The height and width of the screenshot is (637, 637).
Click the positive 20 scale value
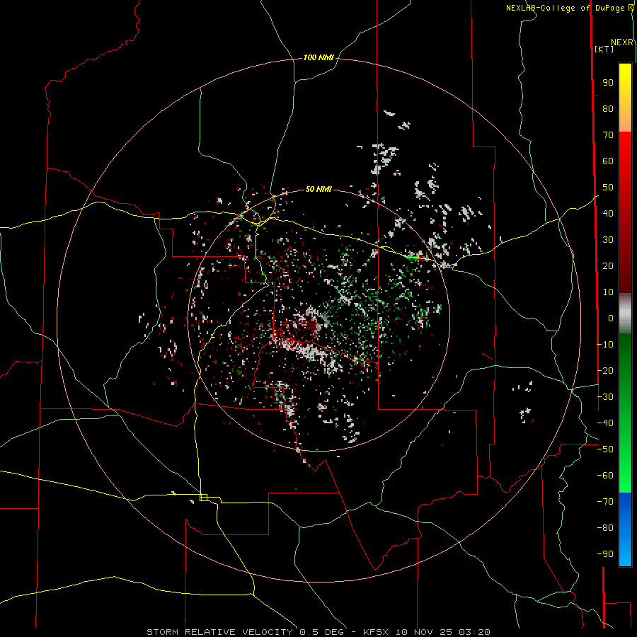pyautogui.click(x=608, y=265)
